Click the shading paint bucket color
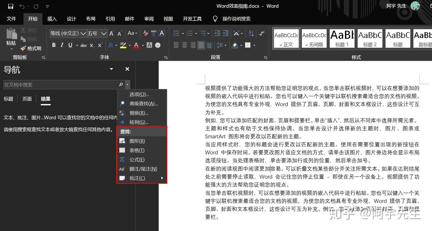Screen dimensions: 432x231 coord(235,45)
